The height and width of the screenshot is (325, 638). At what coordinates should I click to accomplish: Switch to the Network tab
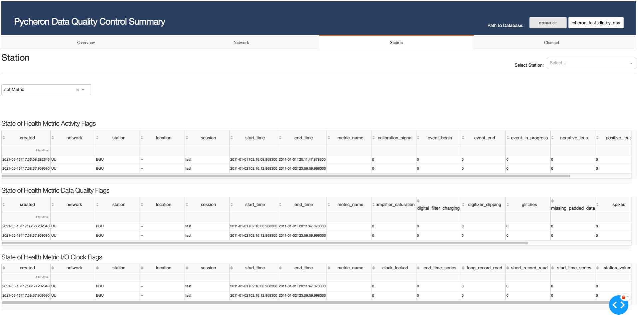point(241,43)
